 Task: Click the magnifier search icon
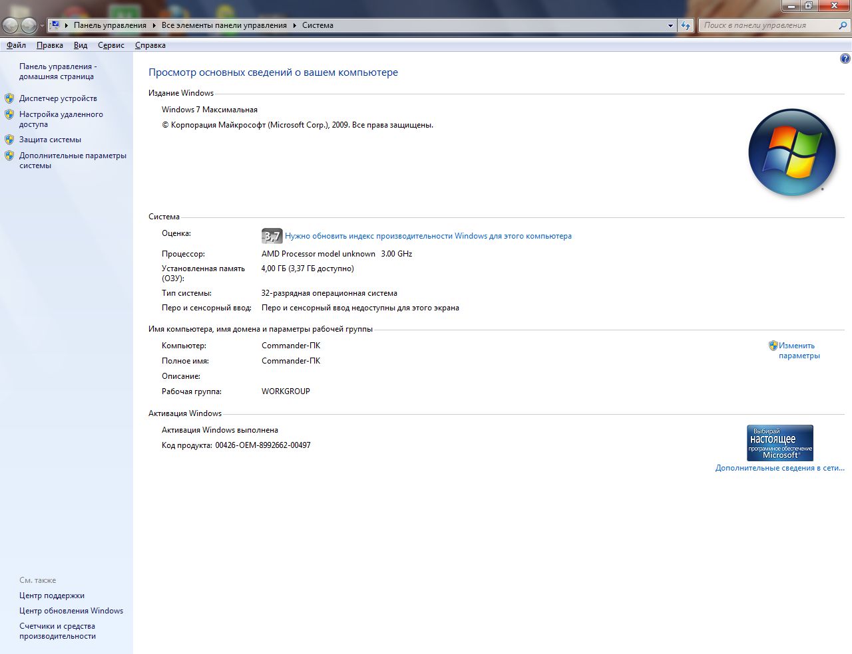click(843, 25)
